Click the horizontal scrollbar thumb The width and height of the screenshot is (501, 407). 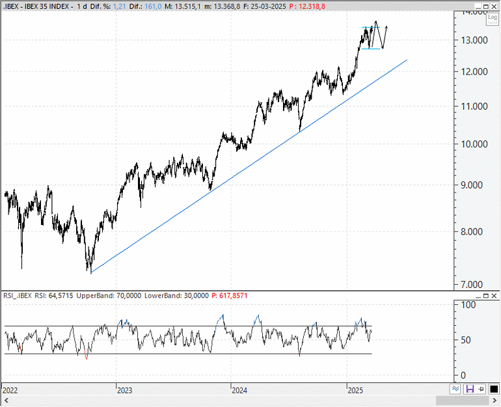tap(463, 400)
